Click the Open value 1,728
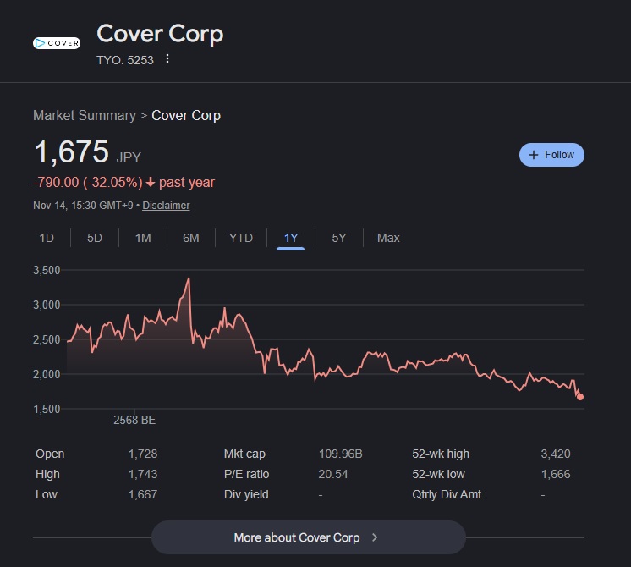This screenshot has width=631, height=567. (143, 454)
